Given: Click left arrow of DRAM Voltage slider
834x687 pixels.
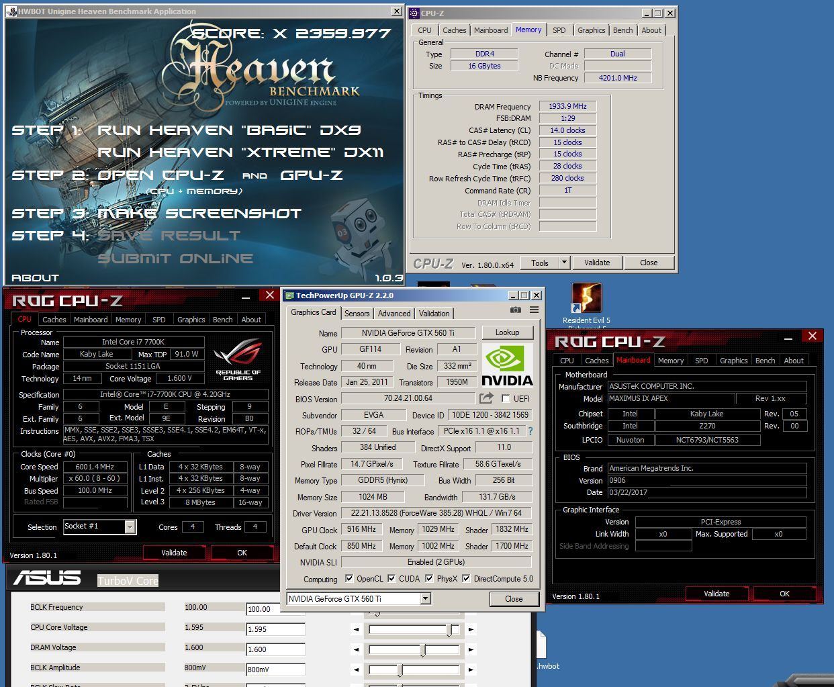Looking at the screenshot, I should tap(356, 650).
